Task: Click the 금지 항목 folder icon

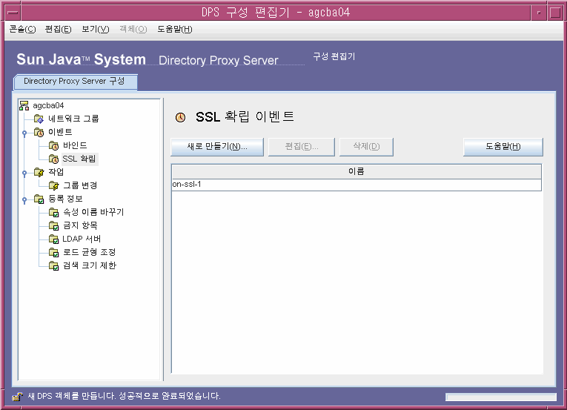Action: (53, 225)
